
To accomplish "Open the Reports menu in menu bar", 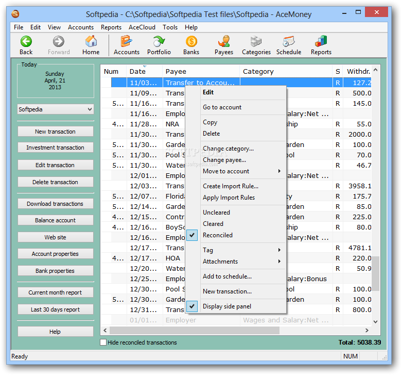I will (111, 27).
